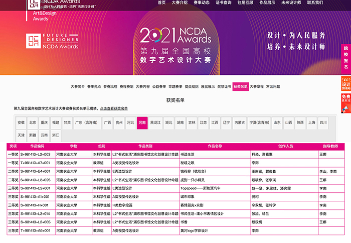Switch to the 广东（含海南）tab
Viewport: 351px width, 243px height.
point(88,123)
